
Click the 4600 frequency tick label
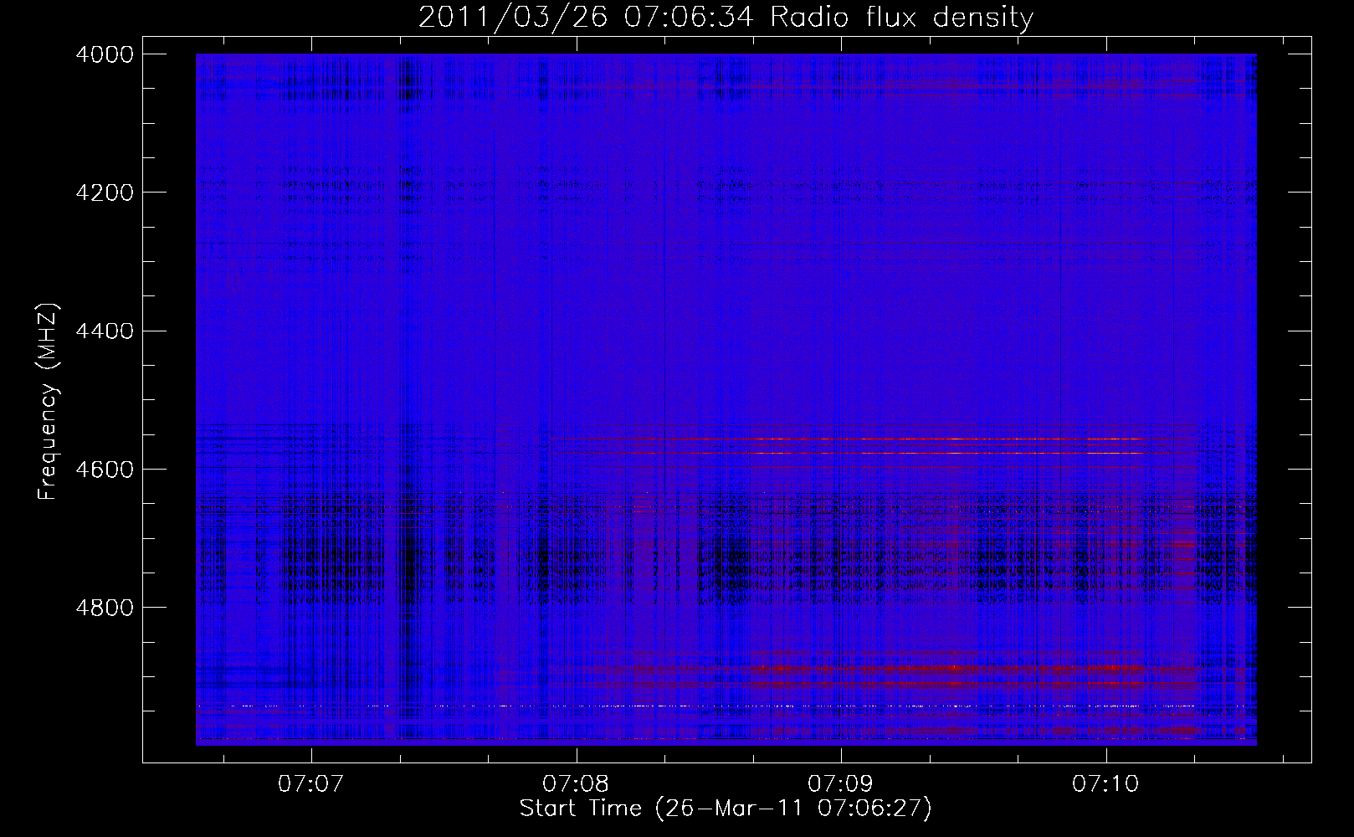coord(105,469)
